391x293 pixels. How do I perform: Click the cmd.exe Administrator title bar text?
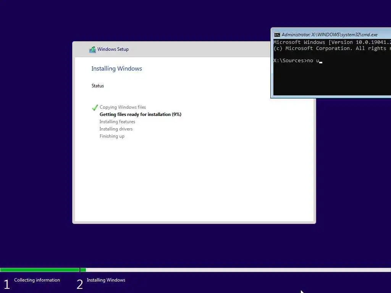[330, 35]
